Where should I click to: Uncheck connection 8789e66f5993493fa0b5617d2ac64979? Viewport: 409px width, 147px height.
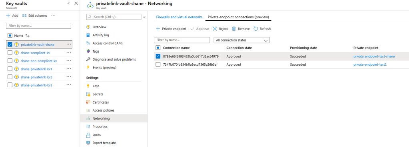tap(158, 56)
